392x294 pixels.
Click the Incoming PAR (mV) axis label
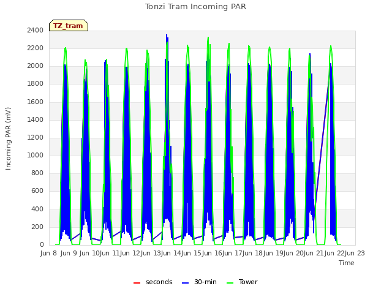point(8,139)
